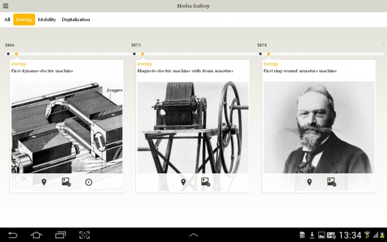This screenshot has width=387, height=242.
Task: Open image gallery icon on ring-wound armature card
Action: 331,182
